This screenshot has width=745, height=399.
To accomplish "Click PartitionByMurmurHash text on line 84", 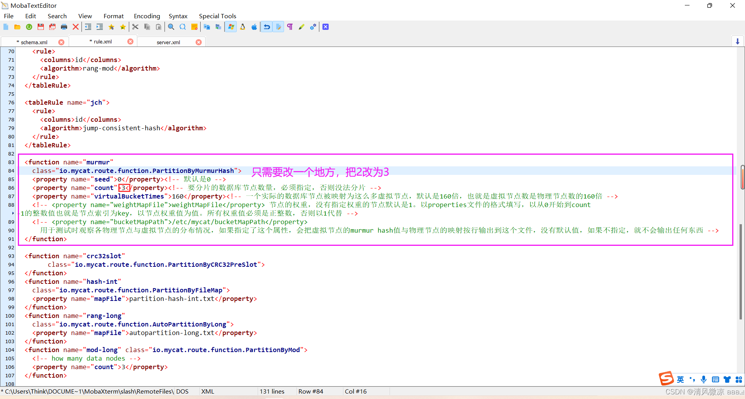I will (193, 171).
